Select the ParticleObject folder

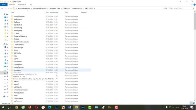(x=18, y=93)
